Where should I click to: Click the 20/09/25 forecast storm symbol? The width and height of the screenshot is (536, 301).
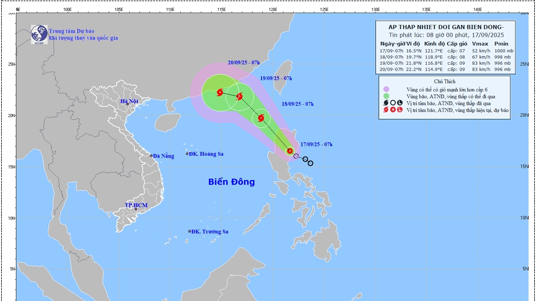point(220,92)
